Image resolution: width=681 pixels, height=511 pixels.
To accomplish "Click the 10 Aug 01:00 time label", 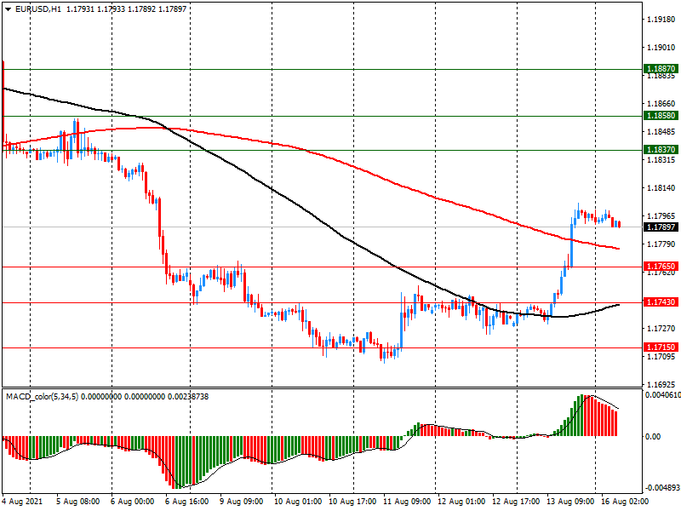I will point(298,502).
